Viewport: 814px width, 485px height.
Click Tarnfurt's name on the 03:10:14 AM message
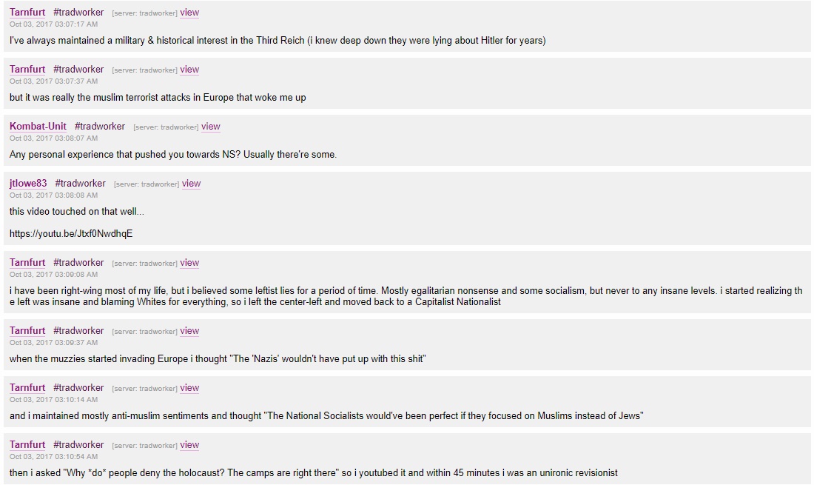27,388
